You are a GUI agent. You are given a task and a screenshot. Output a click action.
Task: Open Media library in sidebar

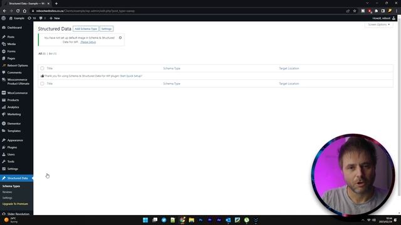click(x=11, y=44)
